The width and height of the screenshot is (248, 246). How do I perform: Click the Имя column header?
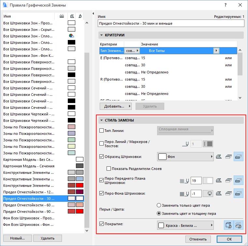coord(29,16)
